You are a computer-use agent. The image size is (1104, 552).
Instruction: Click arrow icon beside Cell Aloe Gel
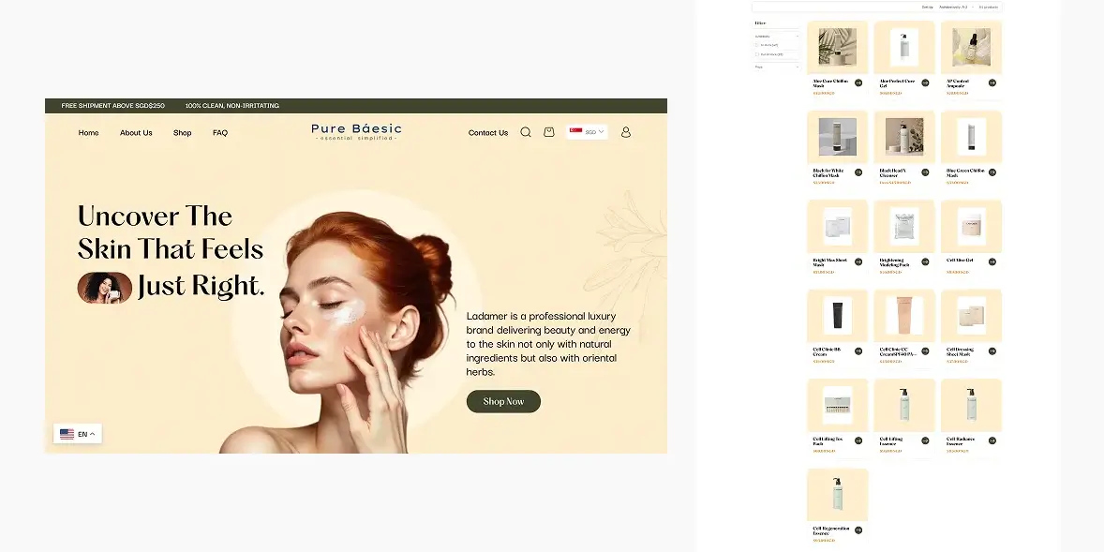click(x=992, y=261)
